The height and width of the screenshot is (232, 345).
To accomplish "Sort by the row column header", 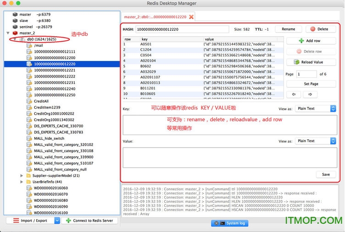I will tap(131, 39).
